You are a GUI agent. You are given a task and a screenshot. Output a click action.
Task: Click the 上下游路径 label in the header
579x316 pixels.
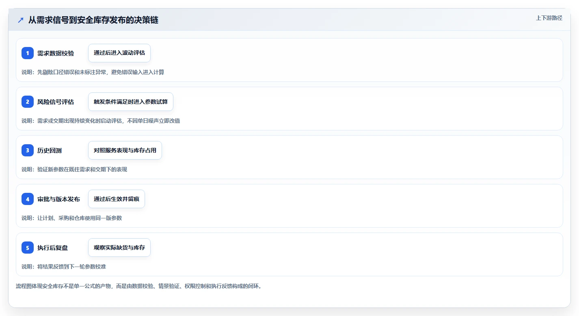point(549,18)
